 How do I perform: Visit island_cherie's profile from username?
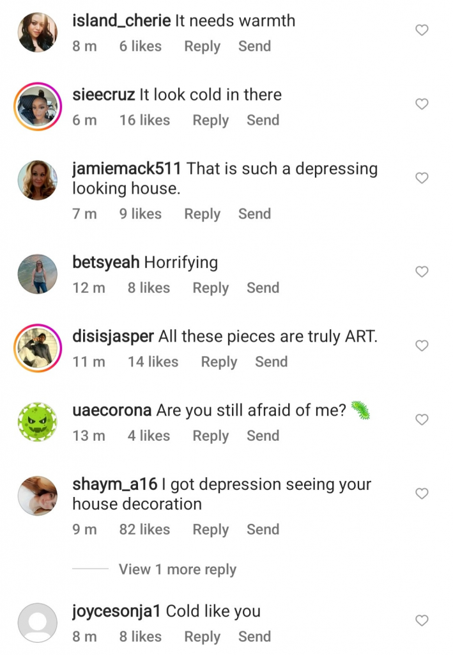click(x=121, y=20)
